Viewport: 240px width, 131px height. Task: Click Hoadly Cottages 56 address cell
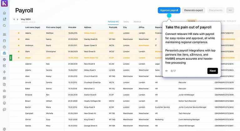[x=92, y=101]
